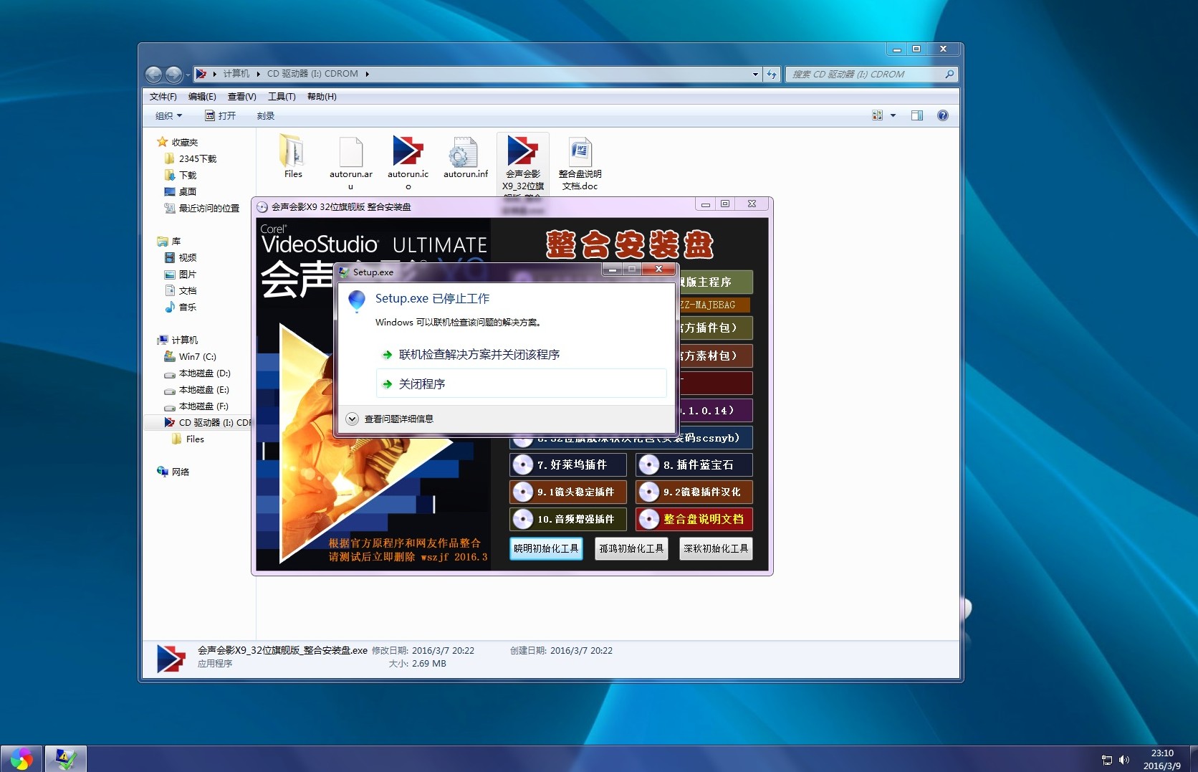The width and height of the screenshot is (1198, 772).
Task: Click disc icon of 9.1镜头稳定插件
Action: [x=522, y=492]
